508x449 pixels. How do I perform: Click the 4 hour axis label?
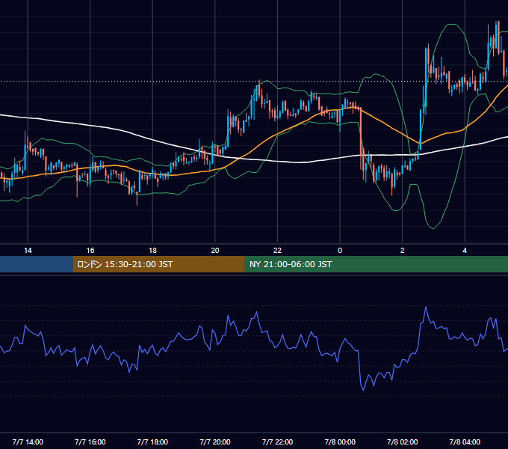click(465, 251)
